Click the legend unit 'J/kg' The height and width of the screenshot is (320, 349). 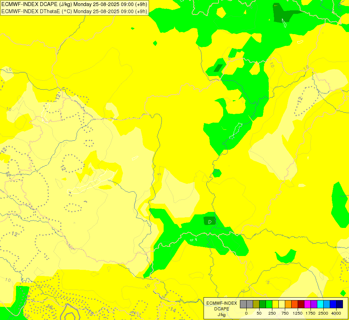pos(222,315)
